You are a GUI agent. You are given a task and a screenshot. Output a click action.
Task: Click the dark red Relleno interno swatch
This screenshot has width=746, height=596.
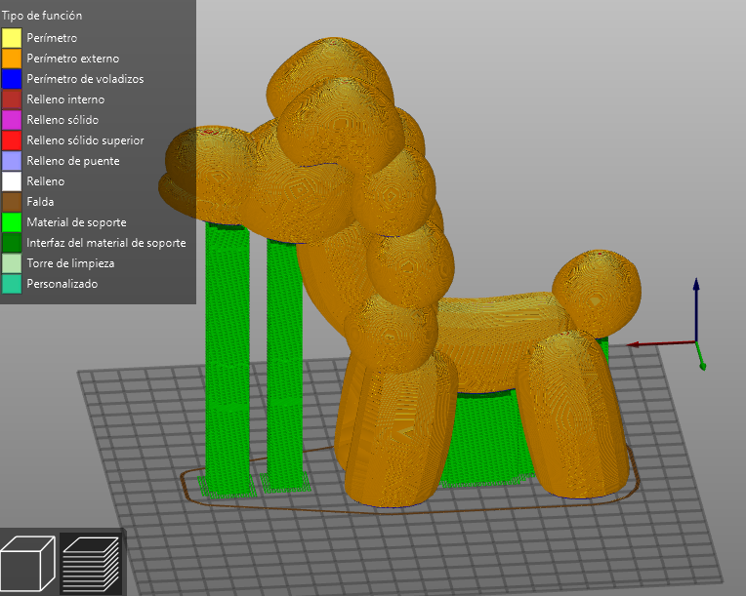coord(12,99)
